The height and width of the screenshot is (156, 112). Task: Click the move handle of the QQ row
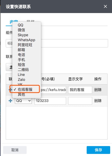[10, 101]
